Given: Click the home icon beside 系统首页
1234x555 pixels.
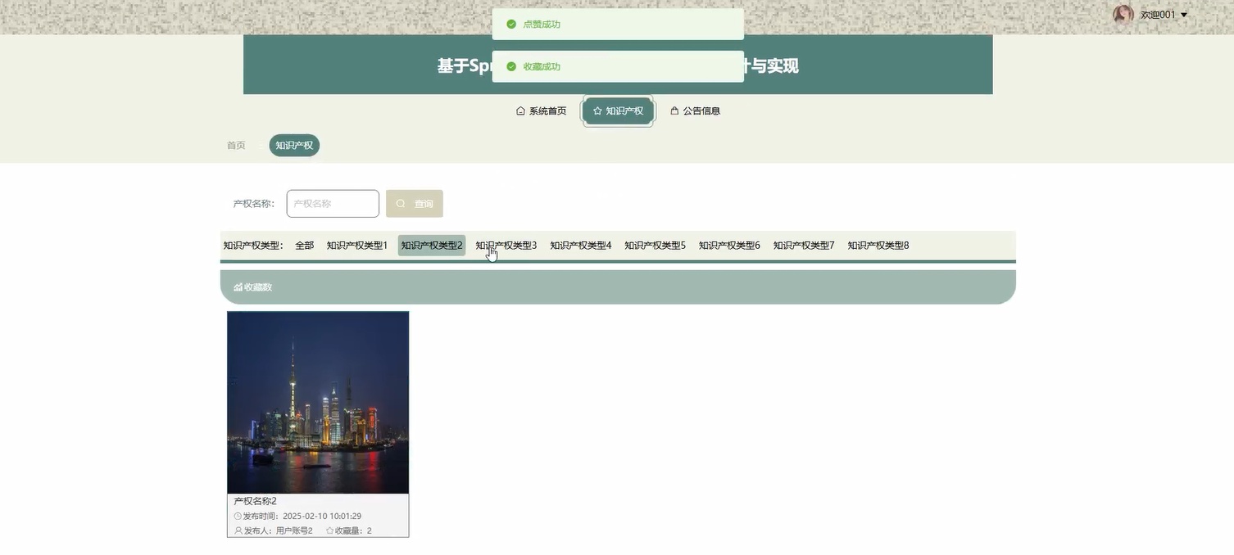Looking at the screenshot, I should click(x=519, y=110).
